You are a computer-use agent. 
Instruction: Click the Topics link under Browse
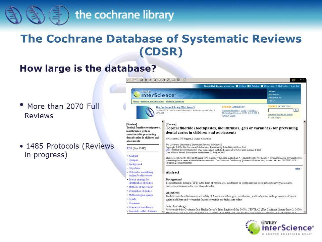click(232, 115)
